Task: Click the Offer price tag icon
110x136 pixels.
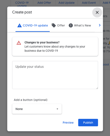Action: click(54, 25)
